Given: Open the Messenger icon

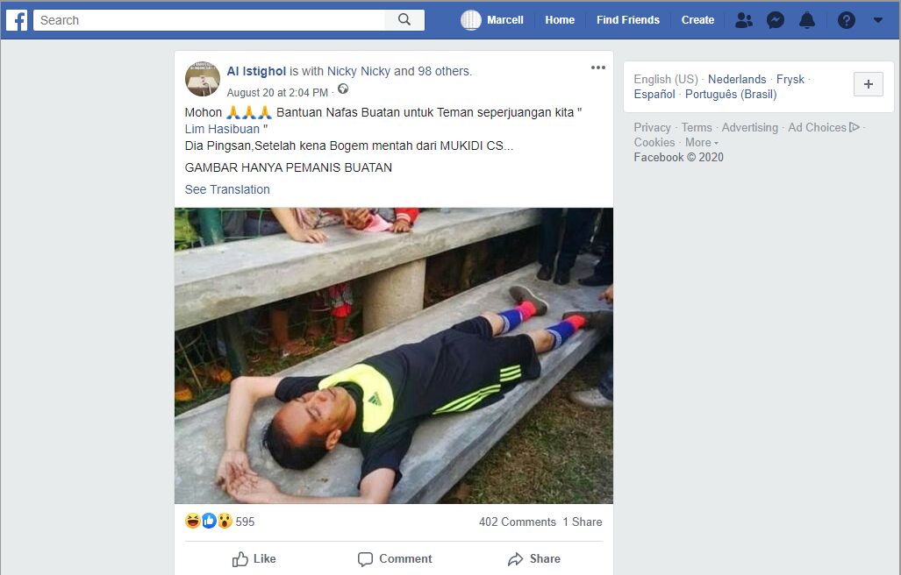Looking at the screenshot, I should point(776,20).
